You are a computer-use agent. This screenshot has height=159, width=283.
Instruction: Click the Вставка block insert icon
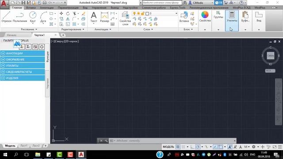[x=184, y=17]
